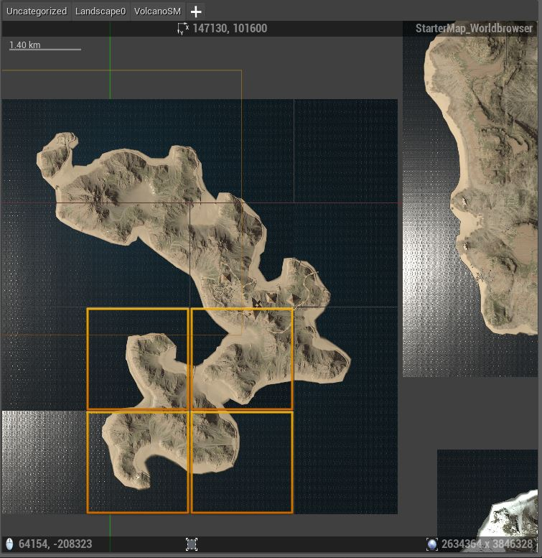
Task: Select the lower-left orange highlighted landscape tile
Action: pos(138,462)
